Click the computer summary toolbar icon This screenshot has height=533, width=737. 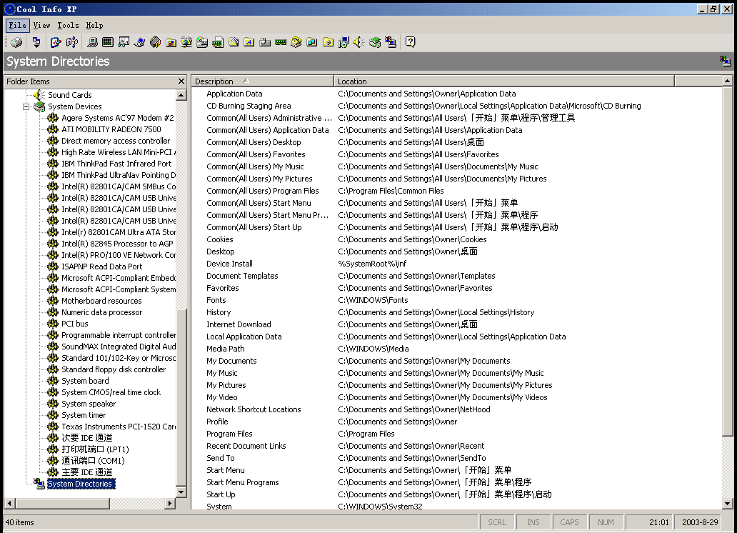(93, 42)
